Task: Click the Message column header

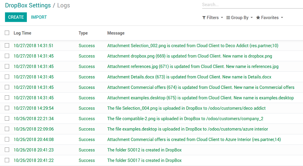Action: tap(116, 33)
